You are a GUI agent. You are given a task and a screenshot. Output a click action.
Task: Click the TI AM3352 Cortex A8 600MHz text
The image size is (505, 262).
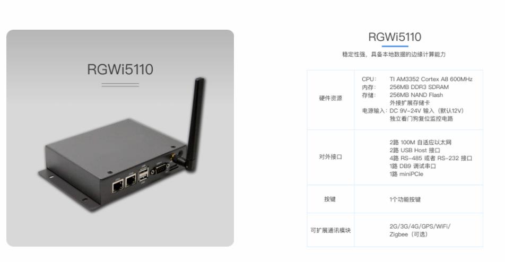[431, 79]
